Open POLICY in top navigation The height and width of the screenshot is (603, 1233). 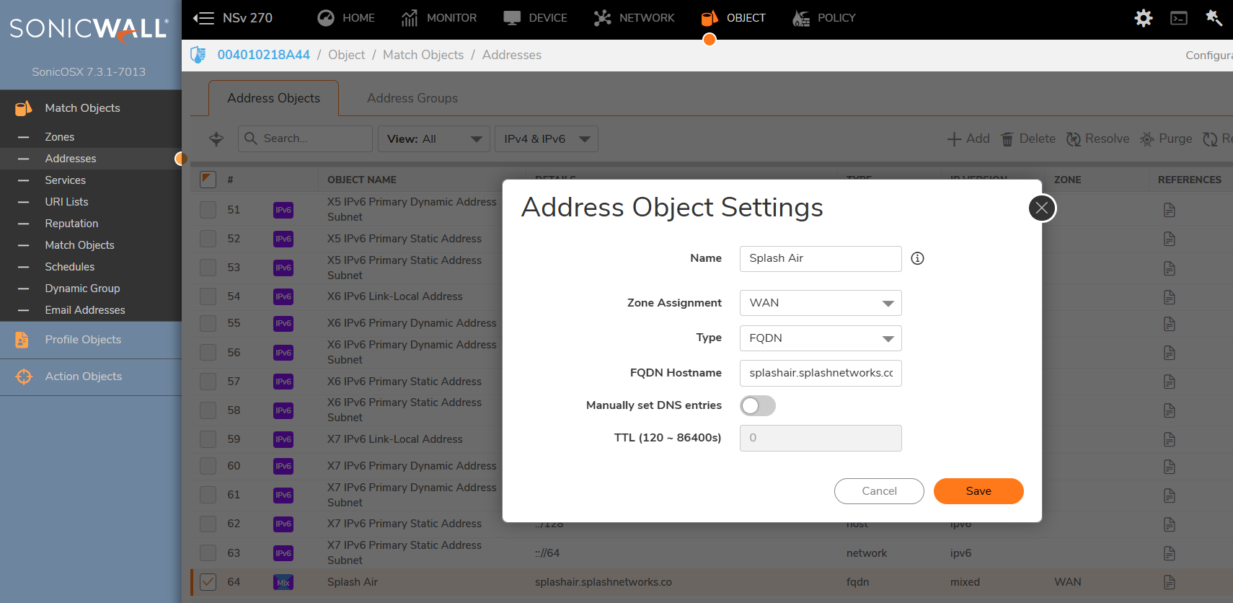point(823,18)
